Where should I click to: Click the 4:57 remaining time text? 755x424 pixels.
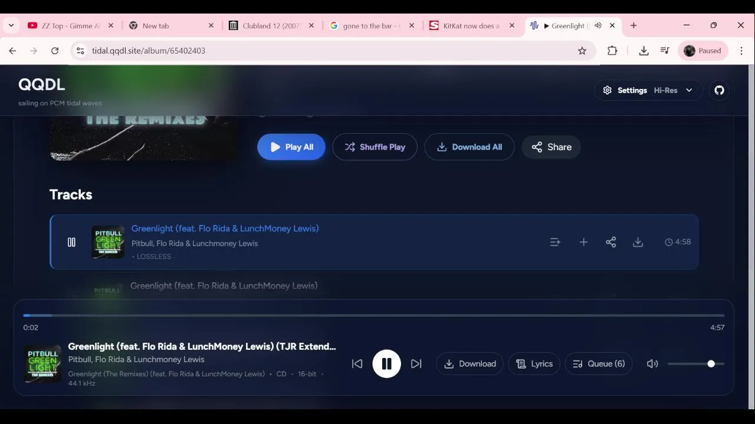pyautogui.click(x=717, y=327)
